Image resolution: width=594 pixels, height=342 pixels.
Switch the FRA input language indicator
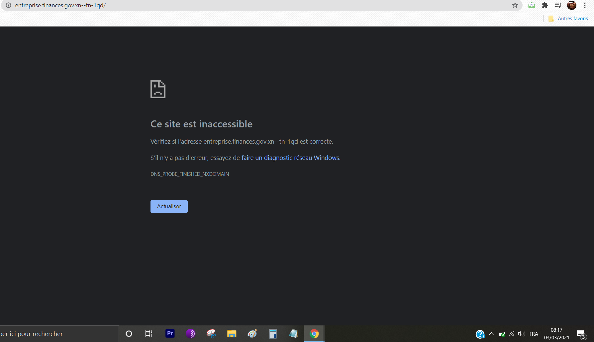coord(534,334)
